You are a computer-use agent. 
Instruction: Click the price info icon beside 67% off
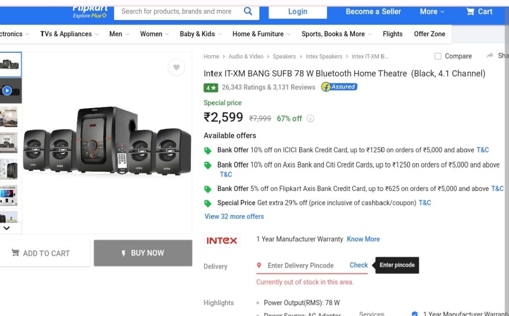310,118
